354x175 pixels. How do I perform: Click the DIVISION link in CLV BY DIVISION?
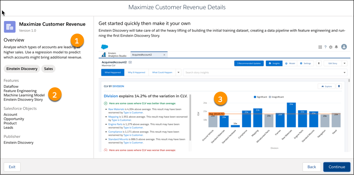(118, 86)
